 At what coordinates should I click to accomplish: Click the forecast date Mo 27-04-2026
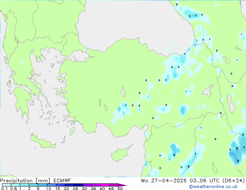coord(164,181)
